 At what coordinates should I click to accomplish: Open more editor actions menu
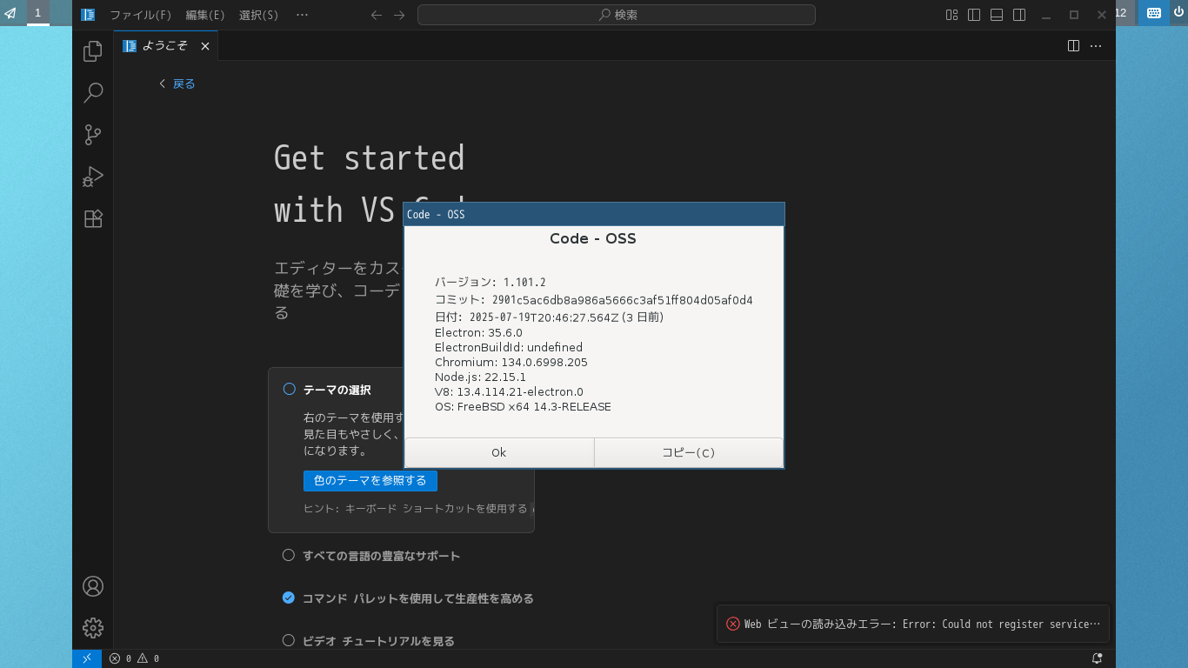click(x=1096, y=45)
